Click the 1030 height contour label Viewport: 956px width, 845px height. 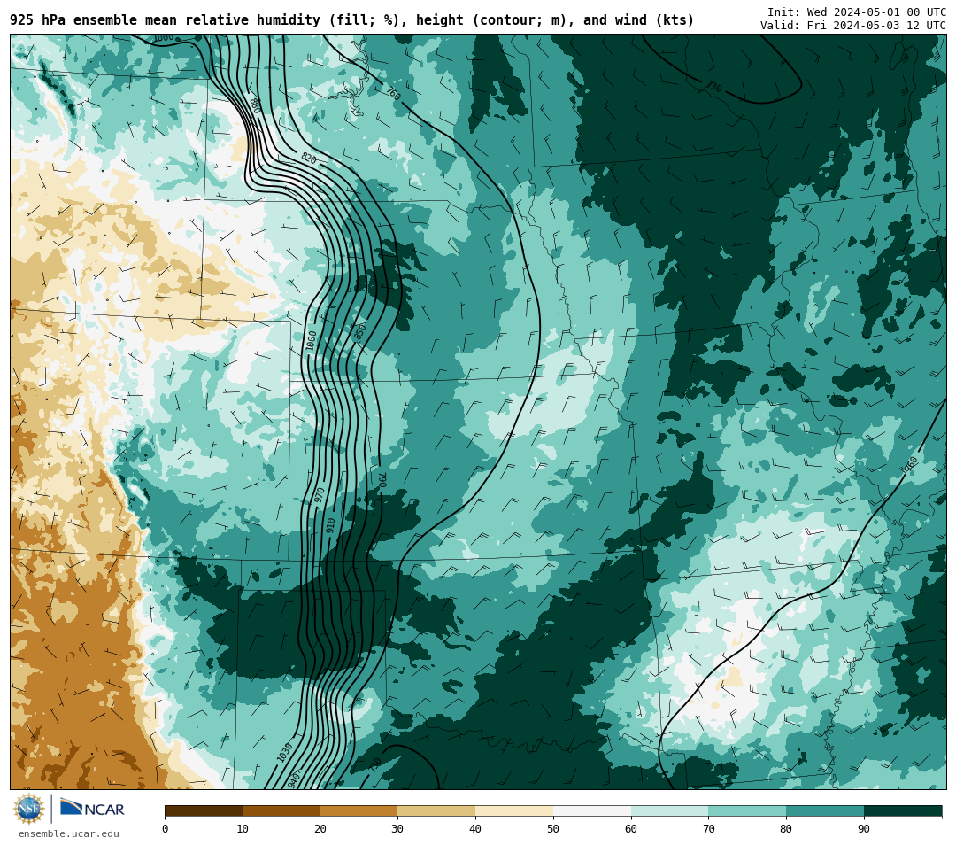pyautogui.click(x=285, y=752)
